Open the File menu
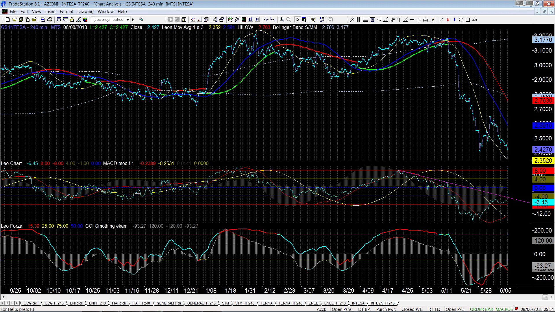The image size is (555, 312). click(13, 12)
